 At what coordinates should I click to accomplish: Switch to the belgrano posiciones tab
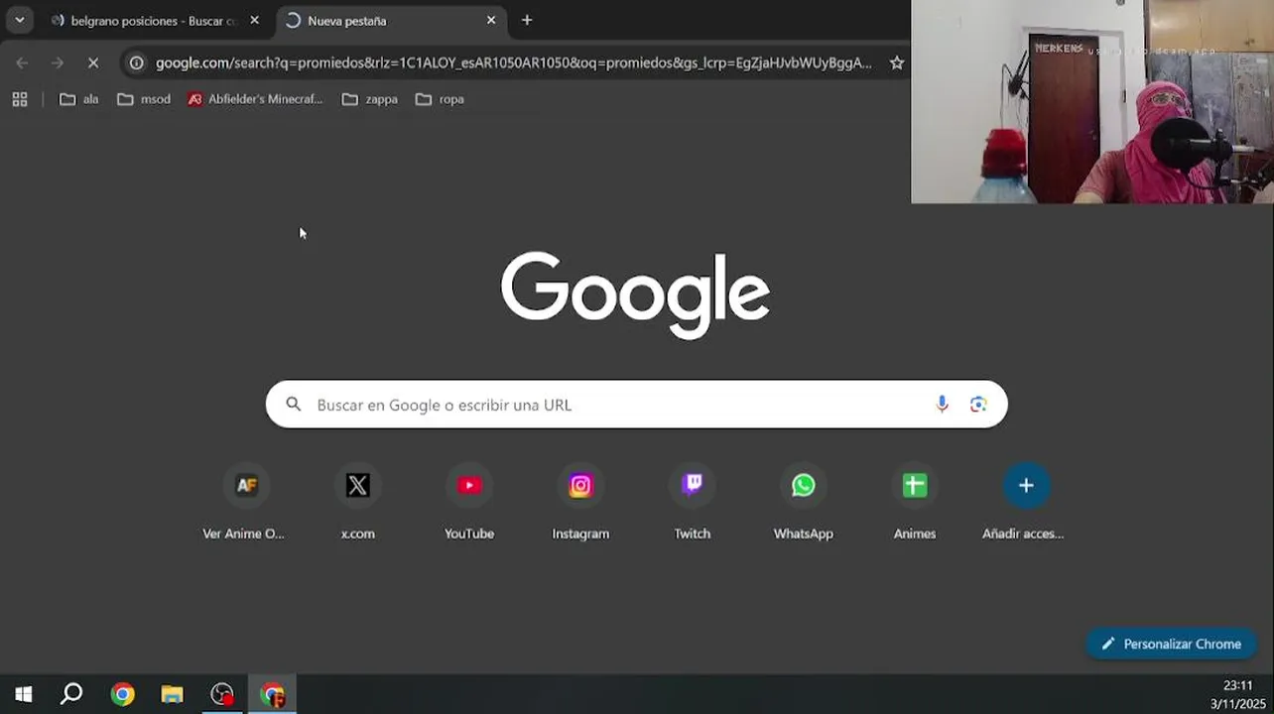click(154, 20)
